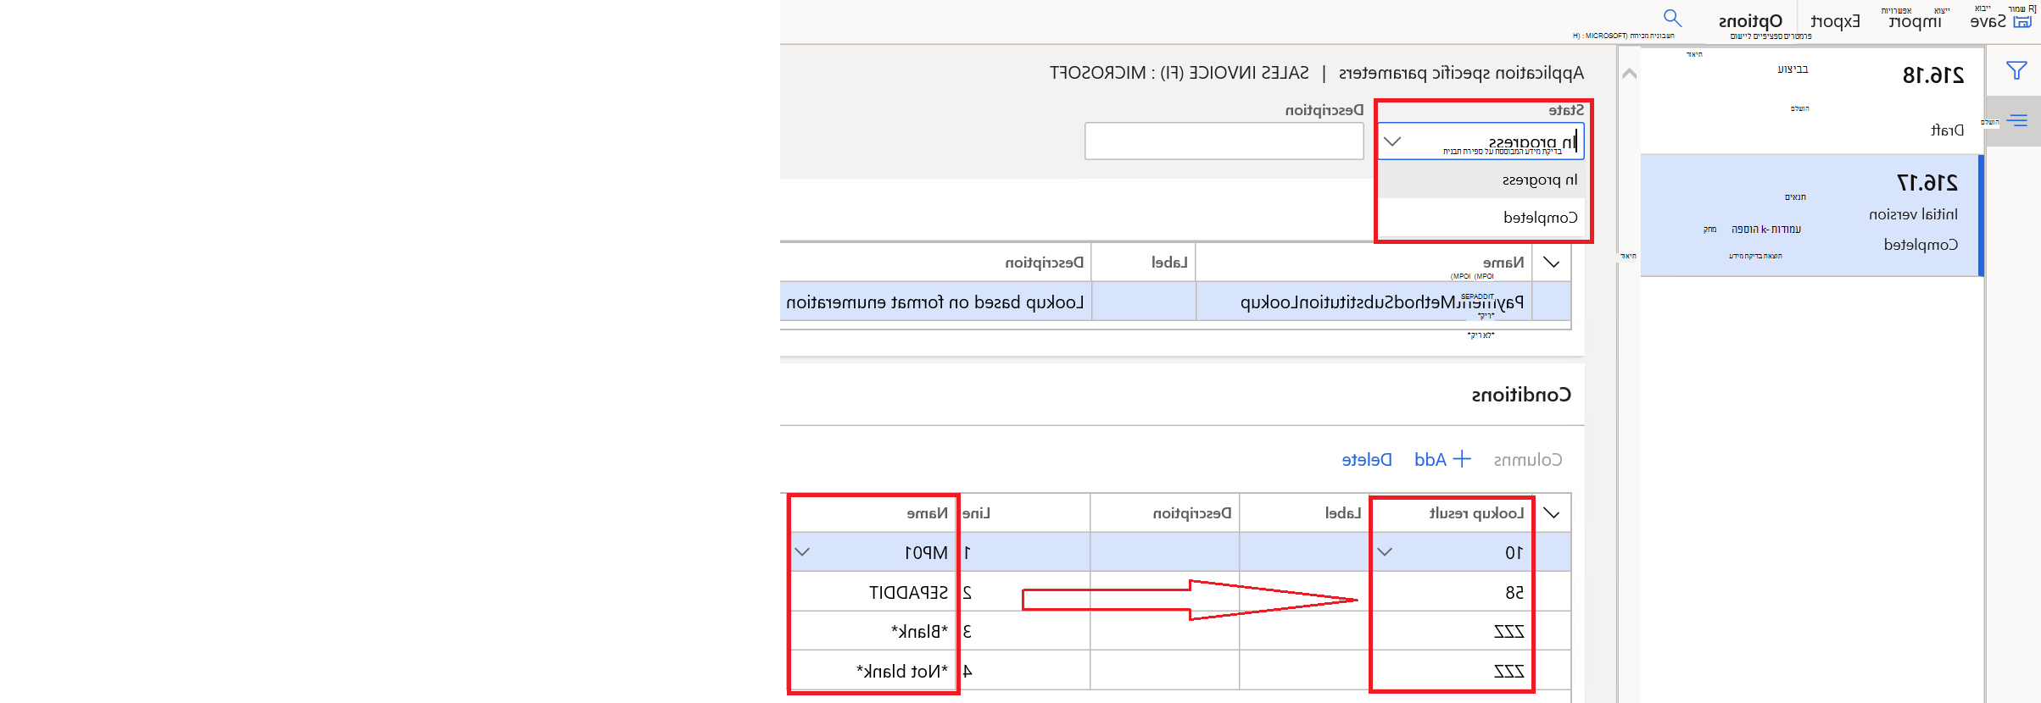Click the empty Description input field
This screenshot has height=703, width=2041.
click(1224, 141)
